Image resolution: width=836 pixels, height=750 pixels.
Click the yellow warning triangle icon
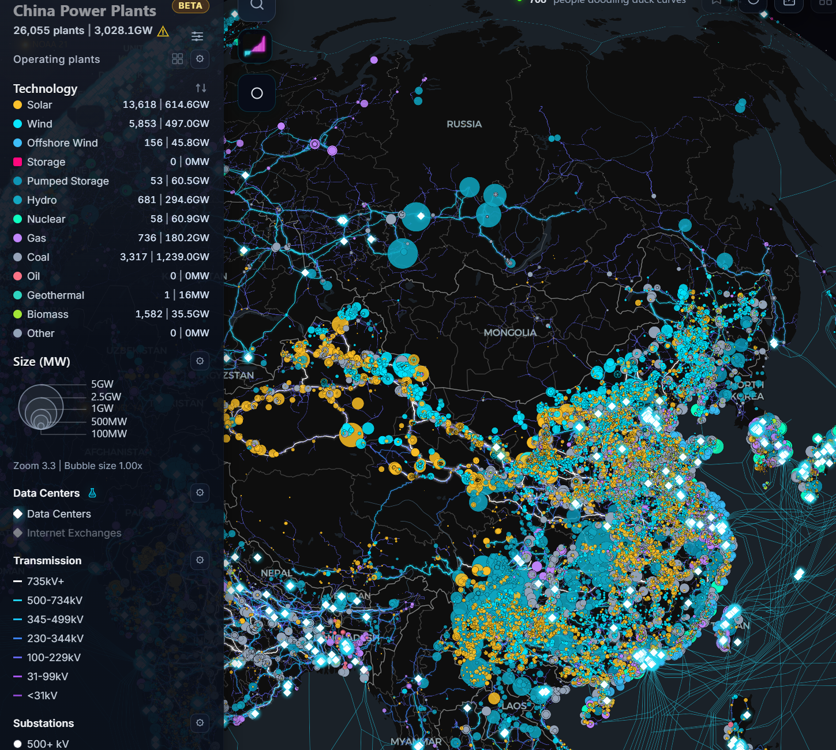pos(163,31)
